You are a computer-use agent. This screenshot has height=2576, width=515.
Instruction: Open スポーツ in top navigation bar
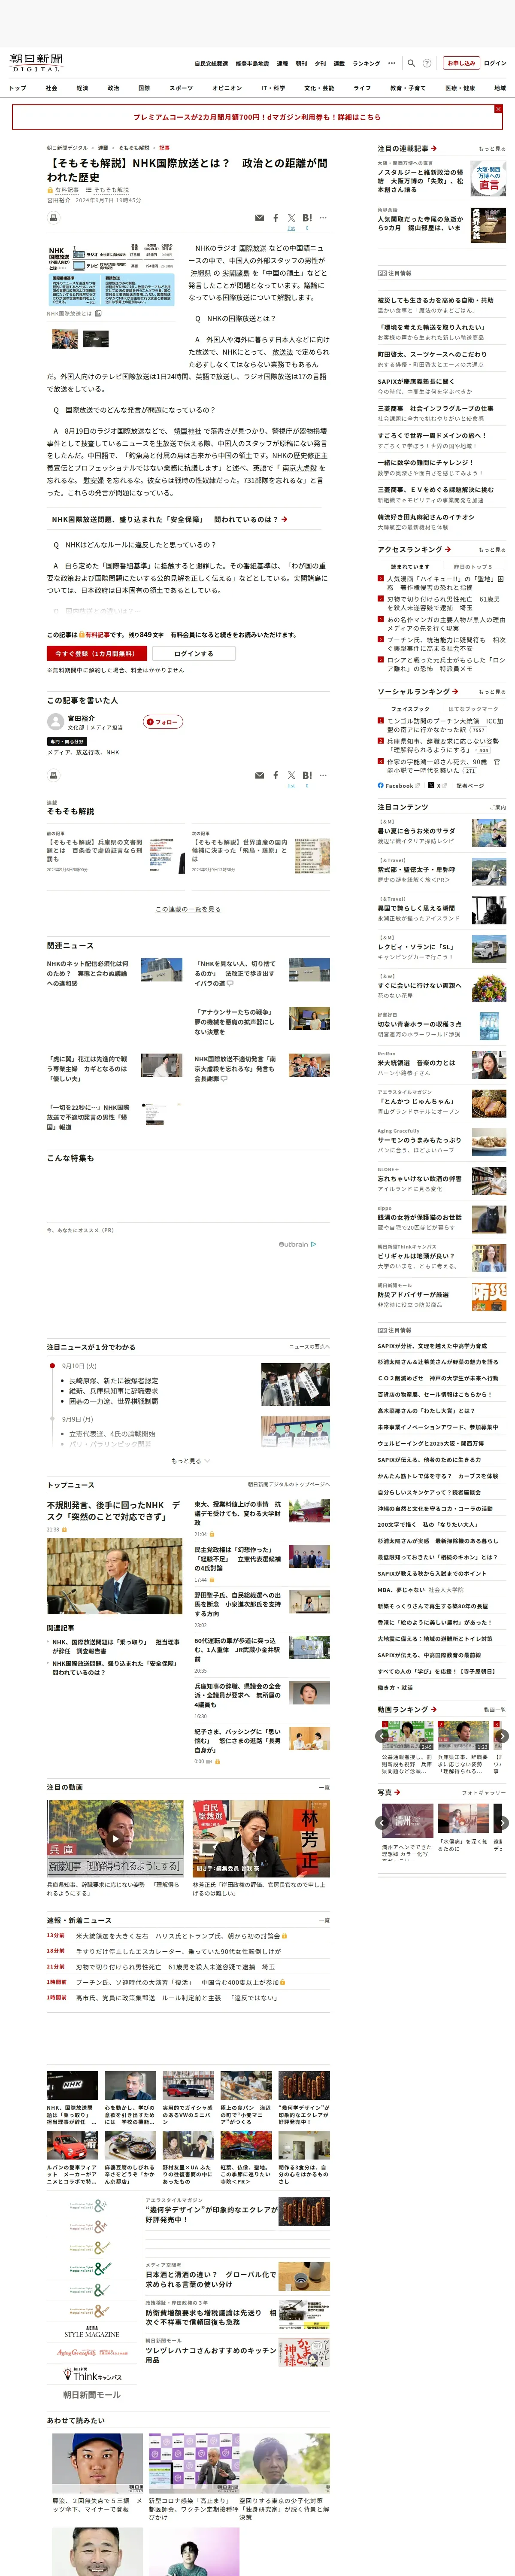click(181, 88)
